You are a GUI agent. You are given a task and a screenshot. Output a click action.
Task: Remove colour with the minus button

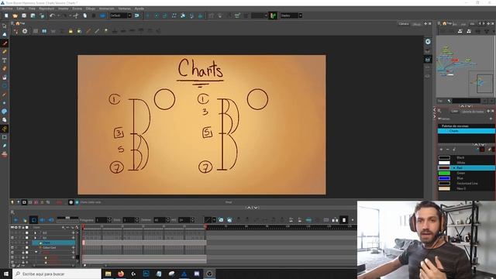[x=448, y=150]
